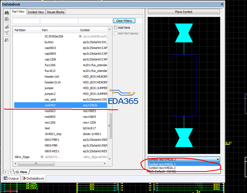Click the Symbol column header
The height and width of the screenshot is (193, 247).
[93, 30]
